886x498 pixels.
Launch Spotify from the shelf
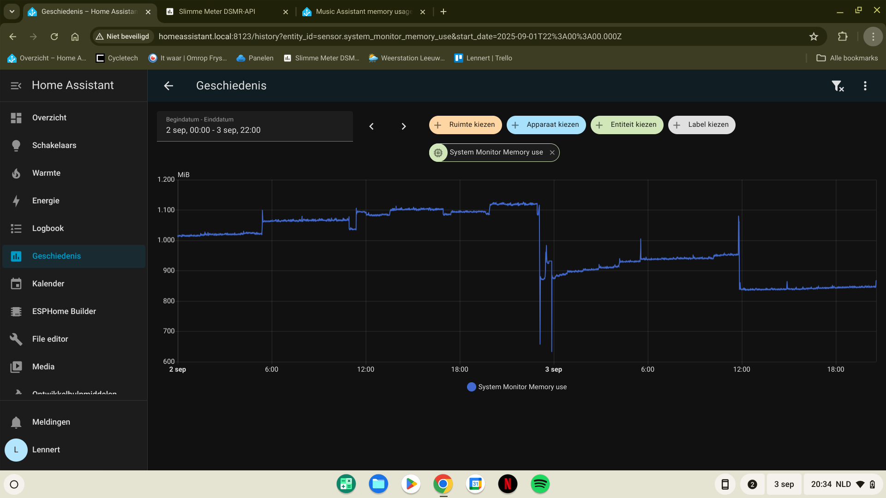coord(540,484)
